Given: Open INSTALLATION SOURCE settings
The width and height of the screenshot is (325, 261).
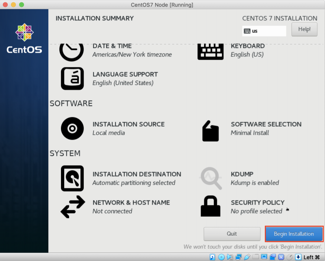Looking at the screenshot, I should coord(128,124).
